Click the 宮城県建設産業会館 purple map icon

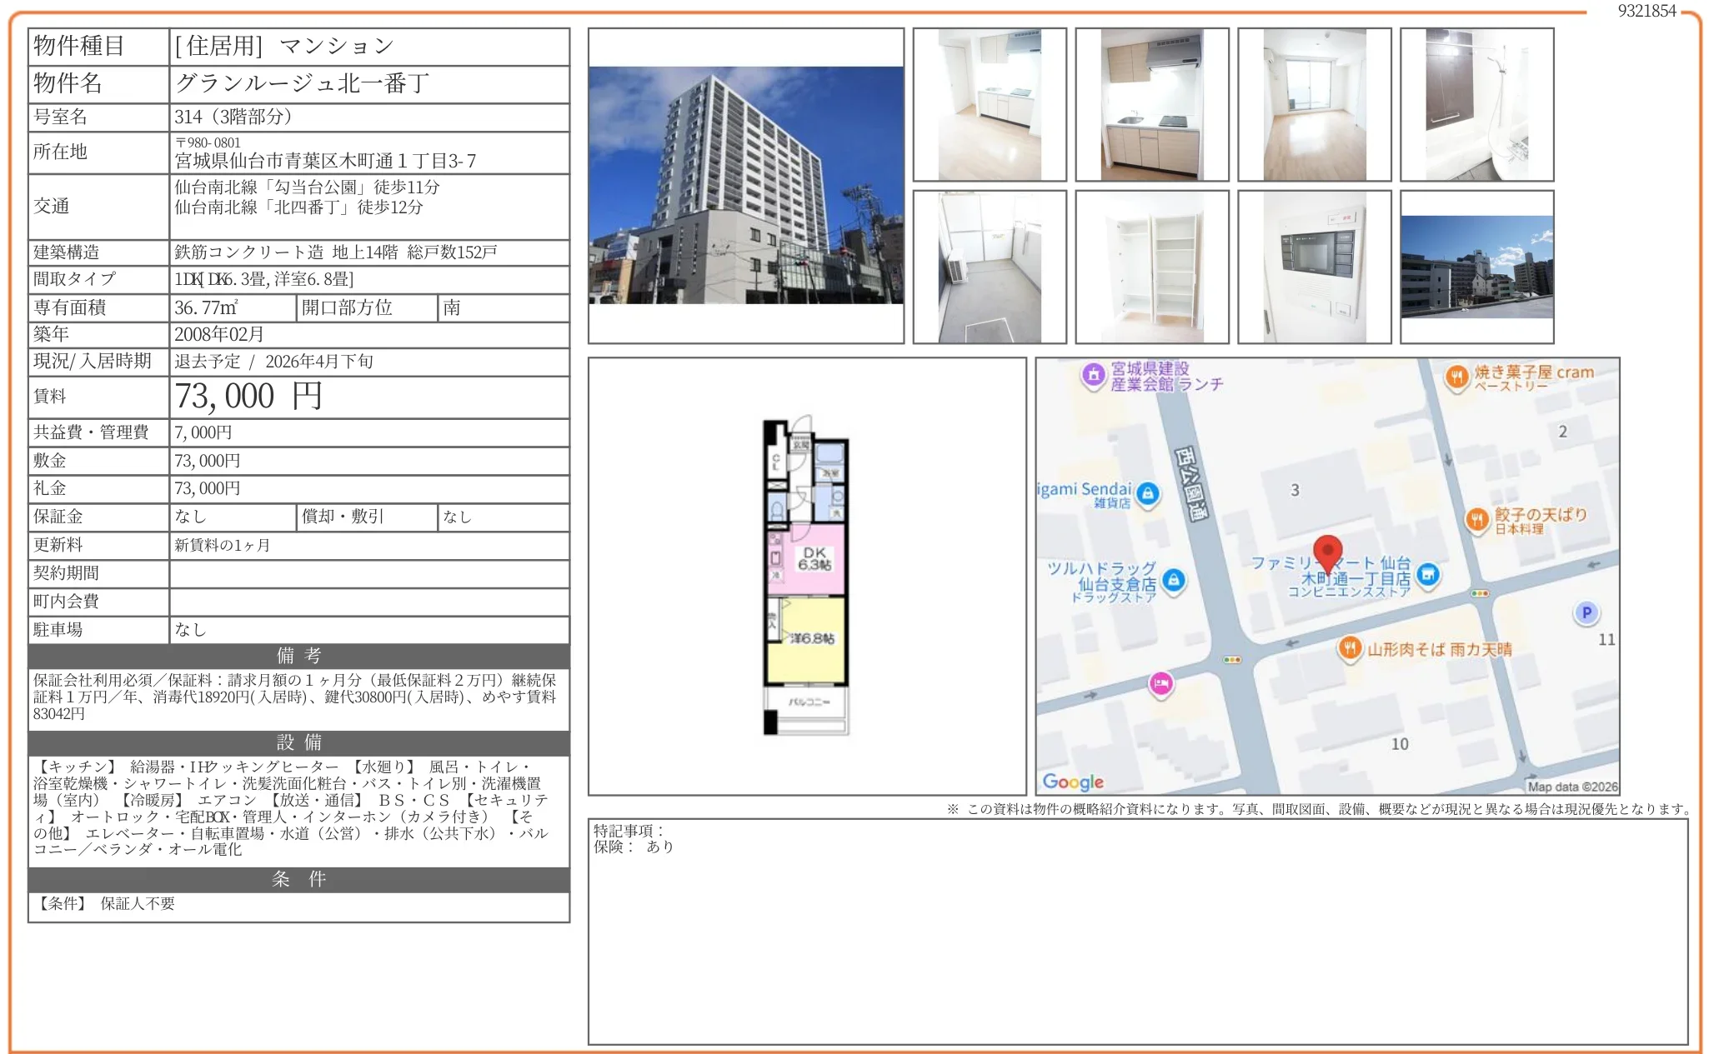[x=1093, y=375]
